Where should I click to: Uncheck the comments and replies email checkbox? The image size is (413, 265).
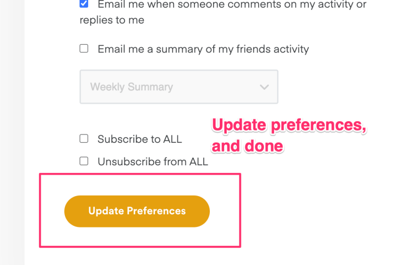(x=84, y=4)
